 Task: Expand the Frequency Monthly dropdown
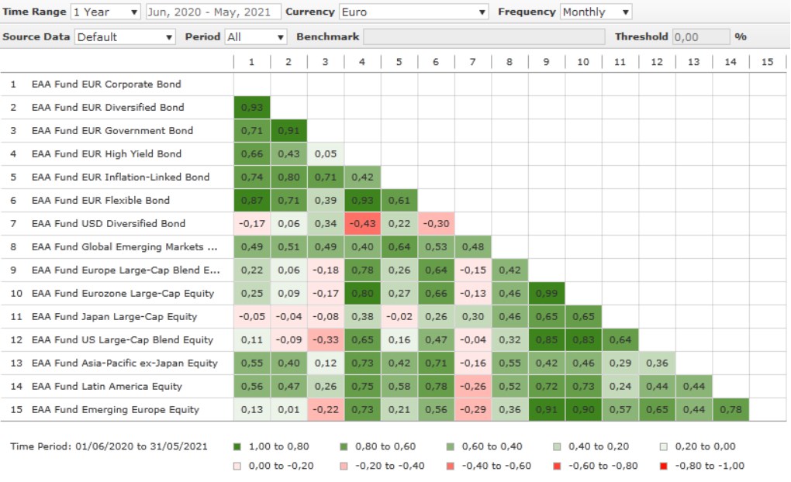coord(596,12)
